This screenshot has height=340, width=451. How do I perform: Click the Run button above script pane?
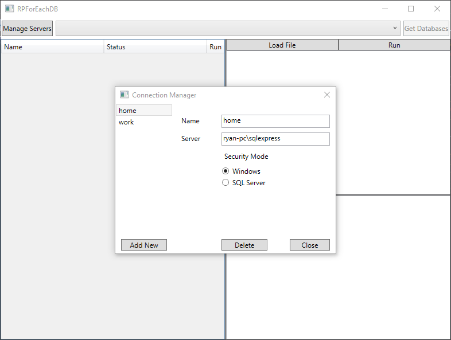click(394, 45)
